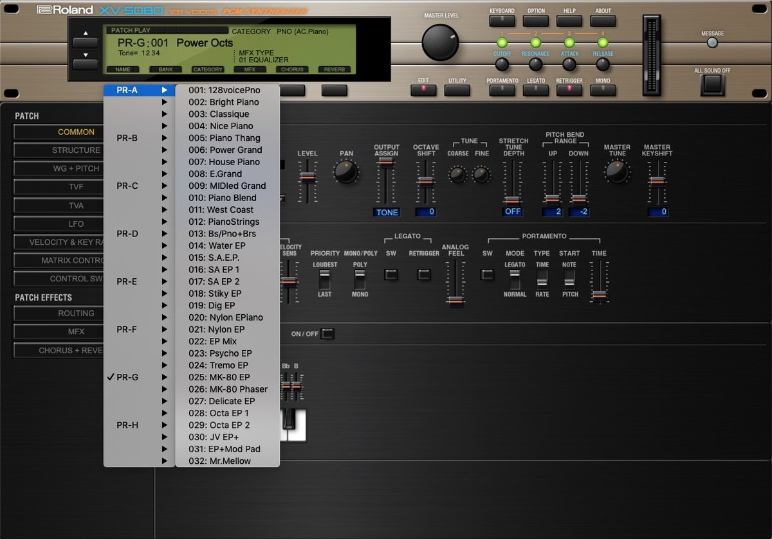Toggle tone 2 green LED button
Image resolution: width=772 pixels, height=539 pixels.
536,42
